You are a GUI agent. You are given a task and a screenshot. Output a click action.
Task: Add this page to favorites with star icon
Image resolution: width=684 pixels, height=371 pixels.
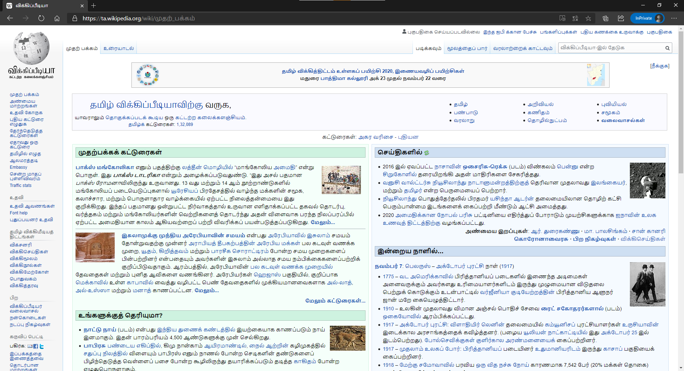[x=588, y=18]
